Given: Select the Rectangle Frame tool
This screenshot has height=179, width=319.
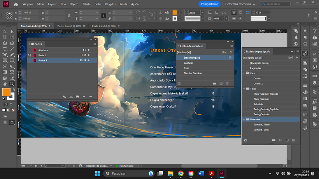Looking at the screenshot, I should [x=5, y=60].
